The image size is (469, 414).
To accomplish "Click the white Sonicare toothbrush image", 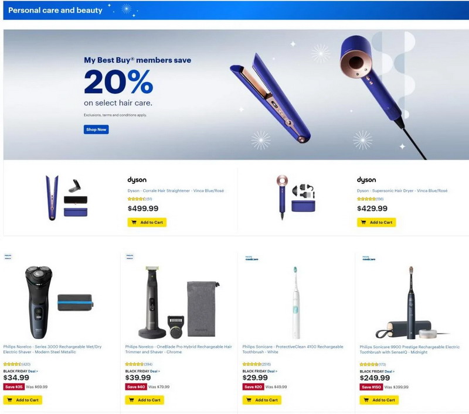I will (x=295, y=302).
